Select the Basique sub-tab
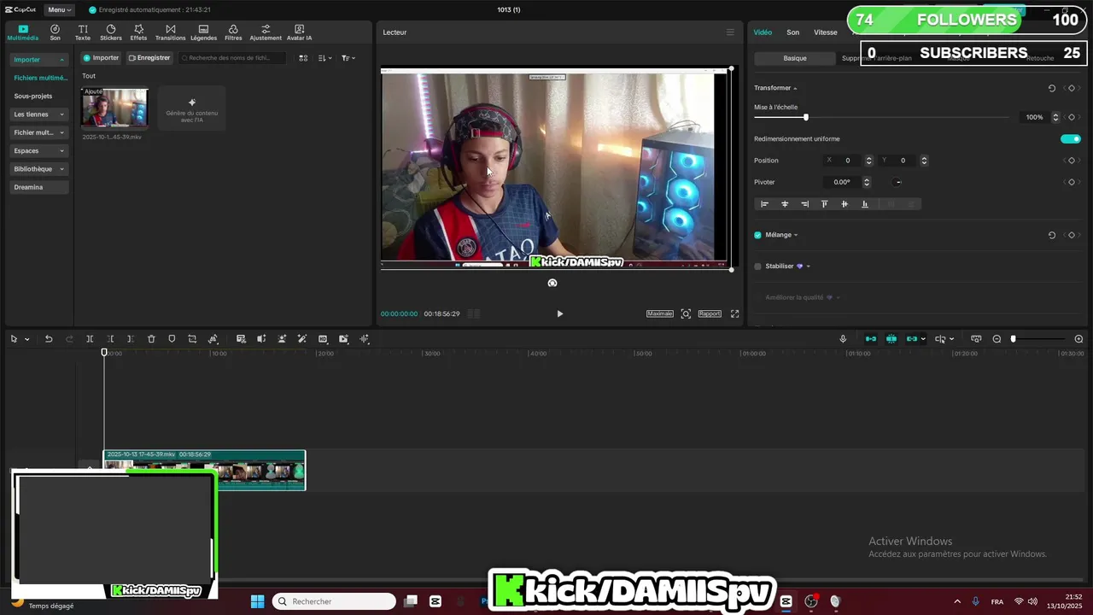Viewport: 1093px width, 615px height. point(795,58)
